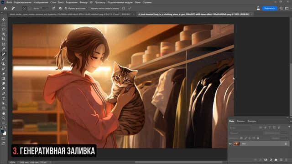Screen dimensions: 292x164
Task: Select the Rectangular Marquee tool
Action: coord(4,24)
